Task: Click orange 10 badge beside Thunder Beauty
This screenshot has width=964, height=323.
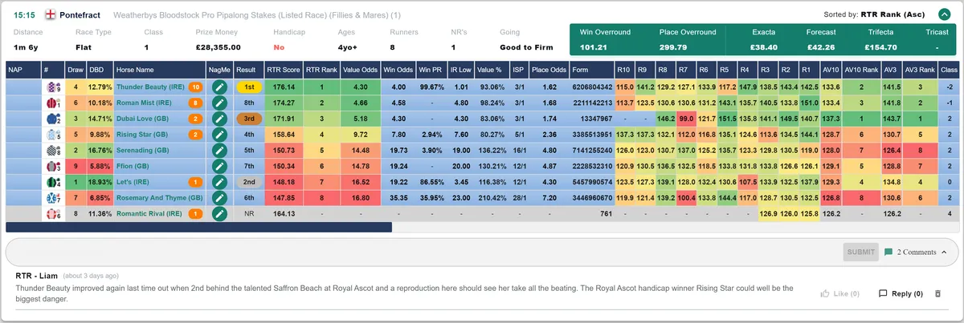Action: click(x=195, y=87)
